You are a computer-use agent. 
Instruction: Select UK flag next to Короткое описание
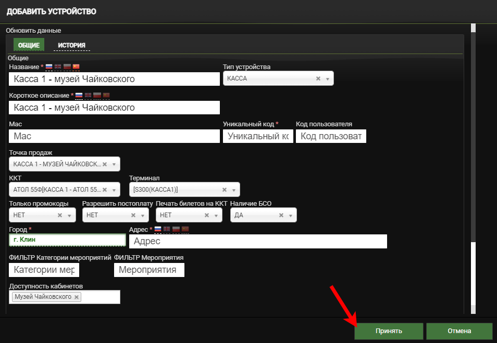(88, 95)
